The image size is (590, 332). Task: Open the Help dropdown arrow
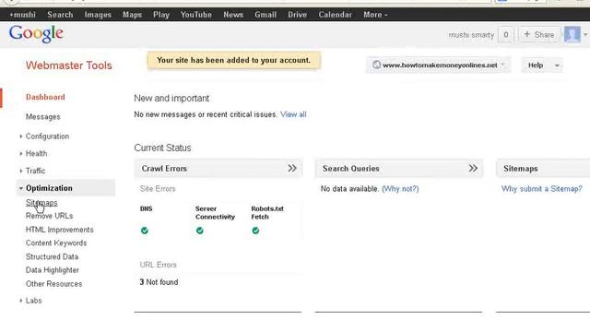pyautogui.click(x=557, y=65)
